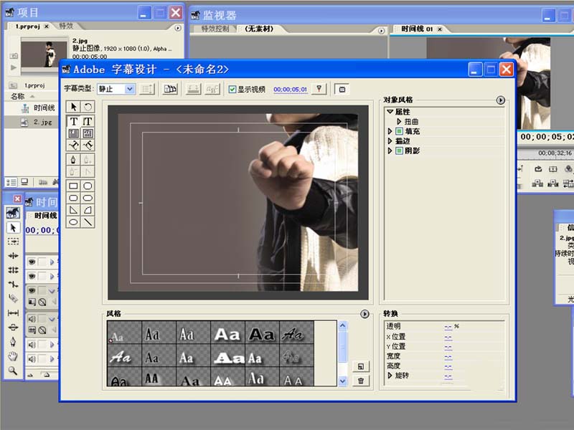The height and width of the screenshot is (430, 574).
Task: Open the 字幕类型 dropdown showing 静止
Action: tap(116, 89)
